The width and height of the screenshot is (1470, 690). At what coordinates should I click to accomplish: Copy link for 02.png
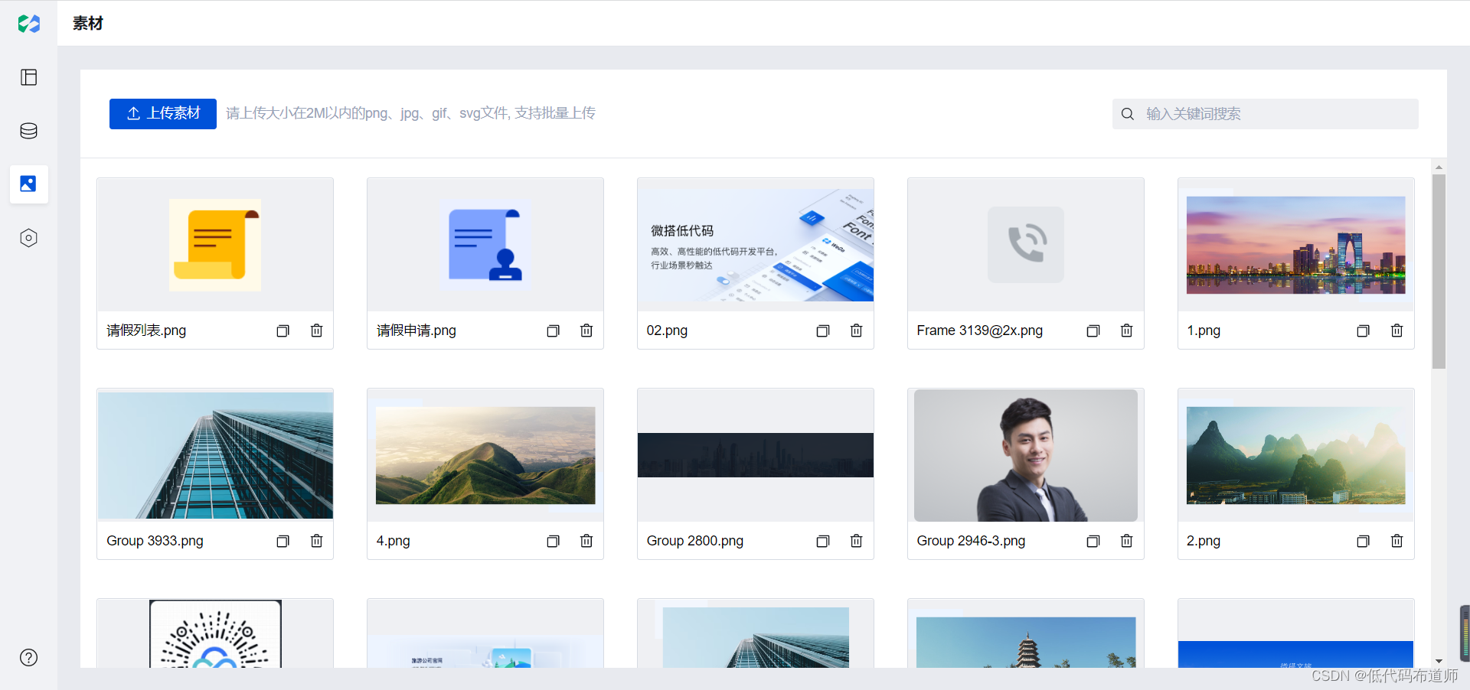(823, 330)
